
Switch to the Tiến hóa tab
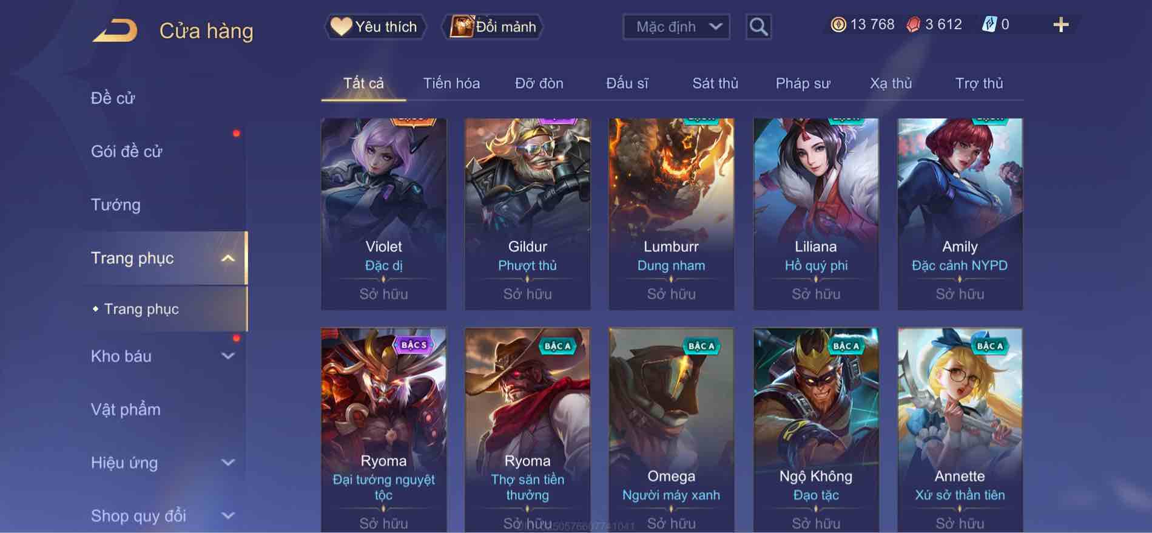451,83
